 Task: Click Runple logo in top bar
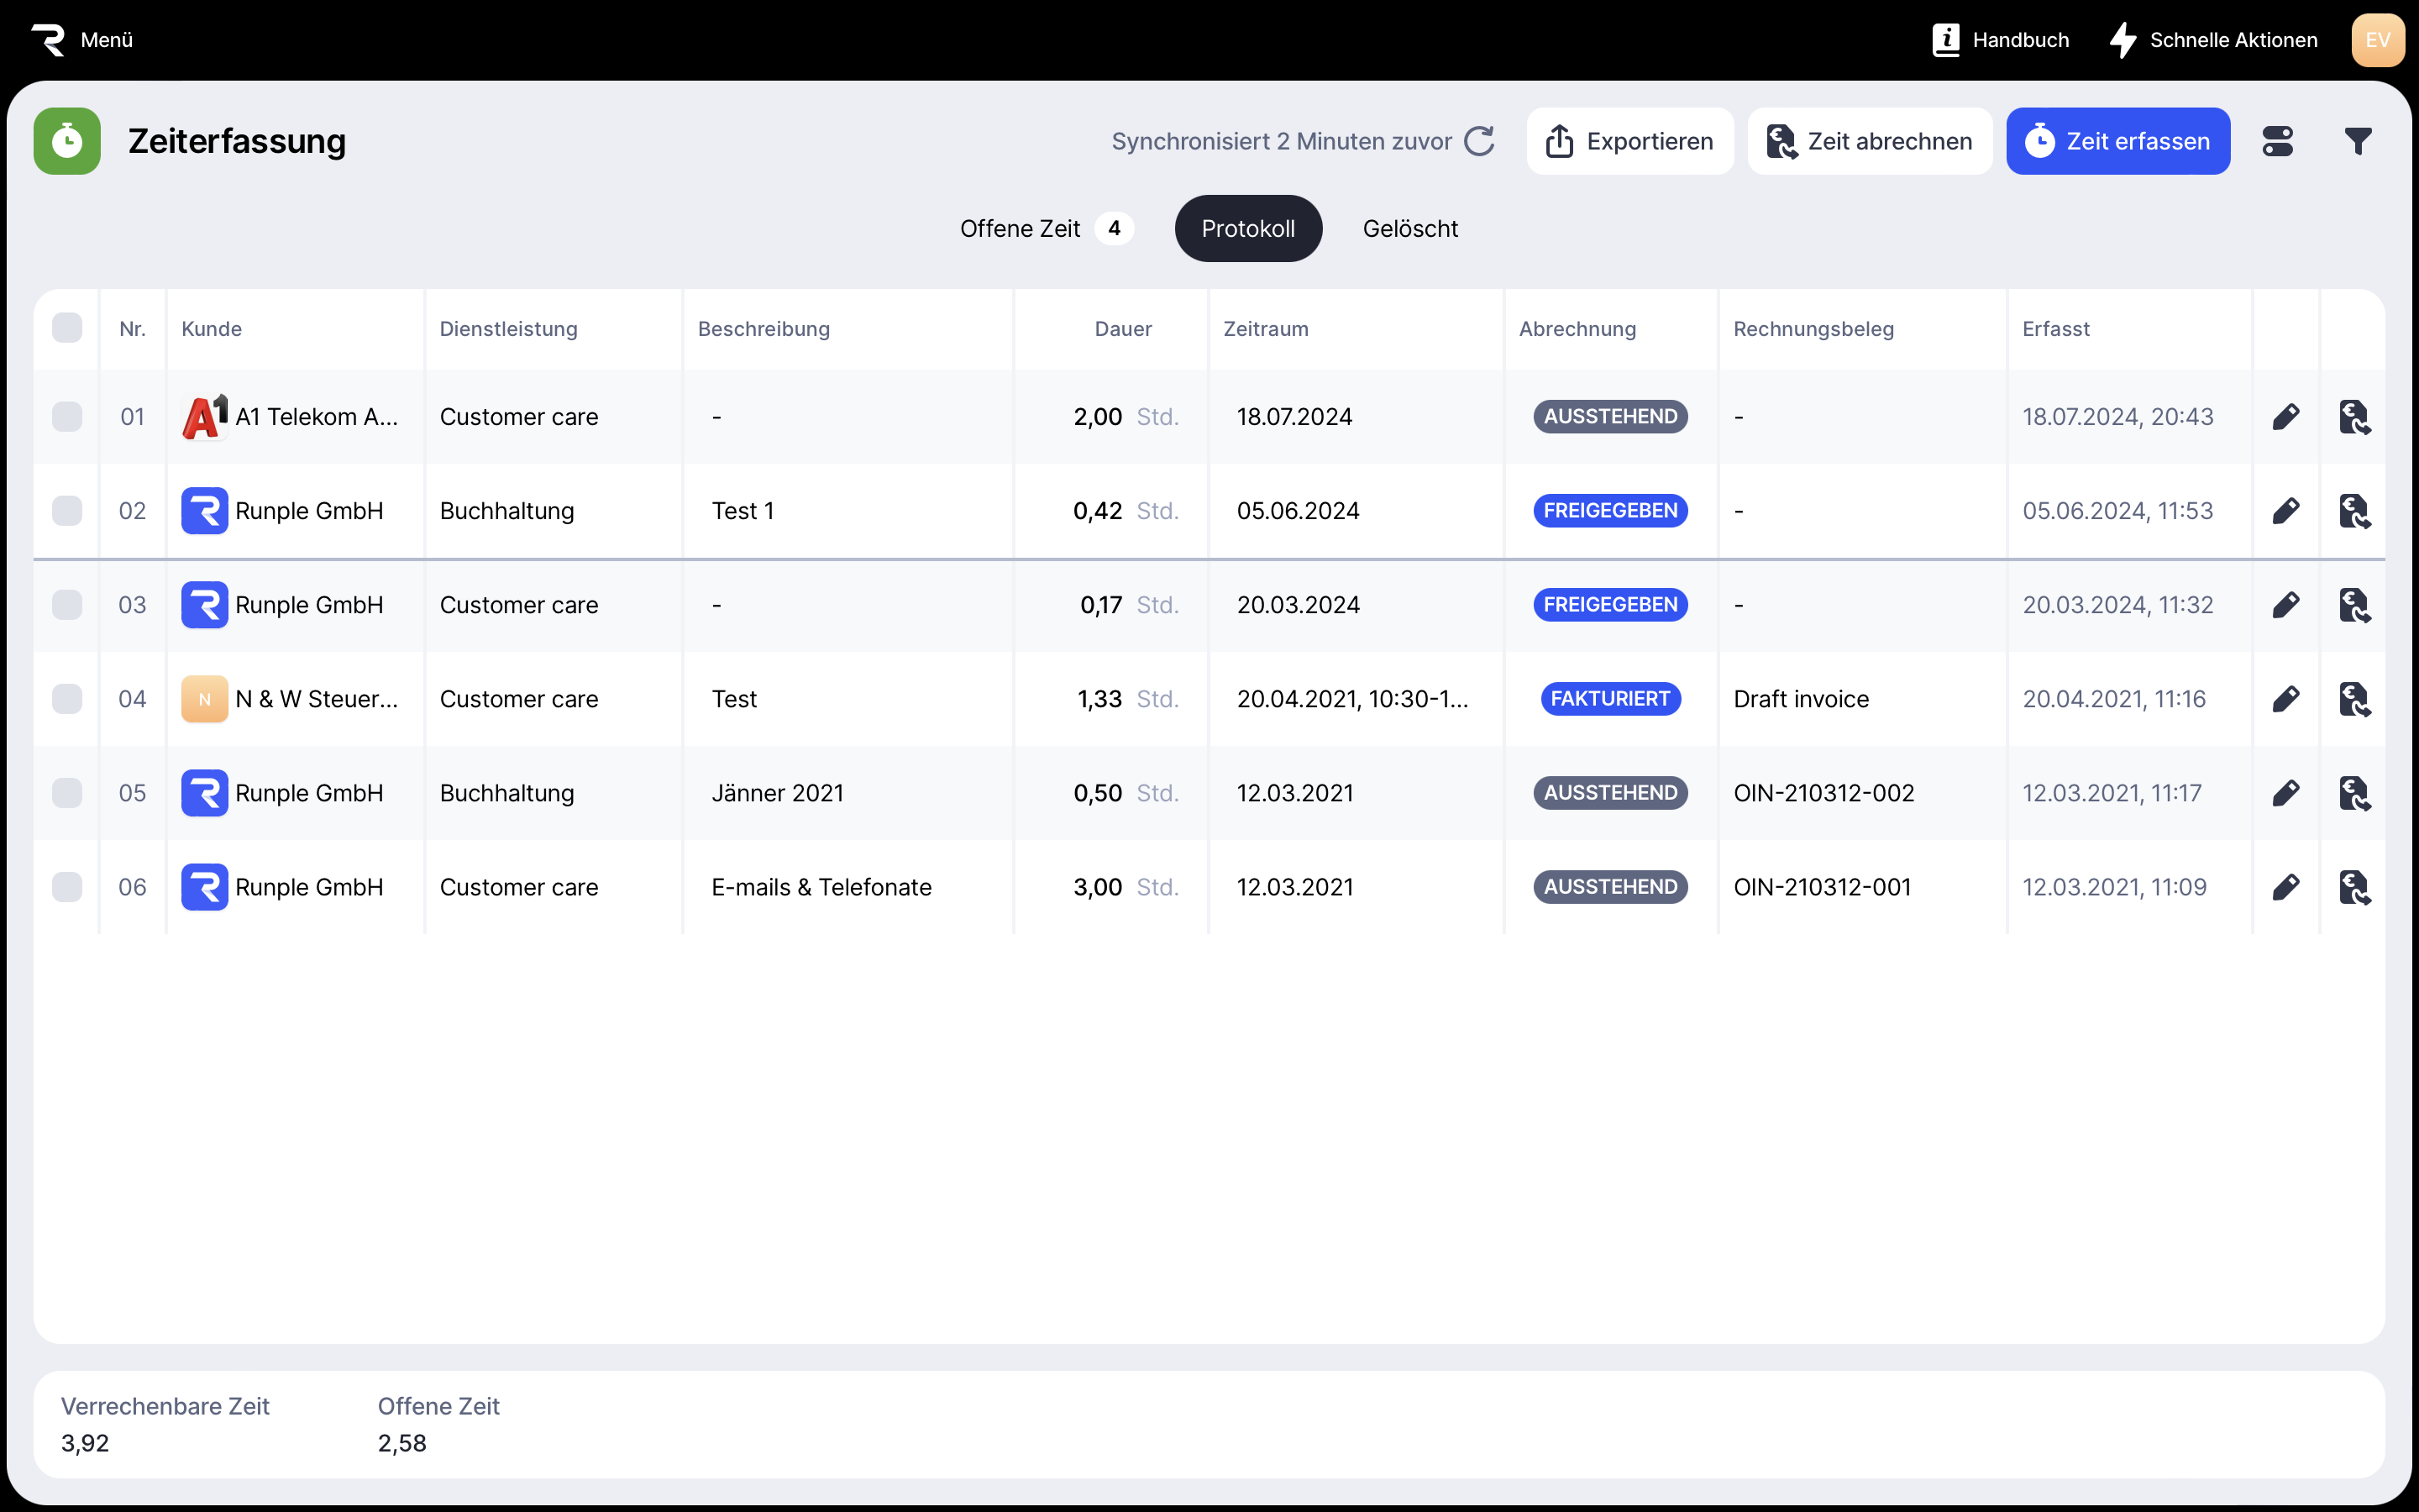(47, 40)
